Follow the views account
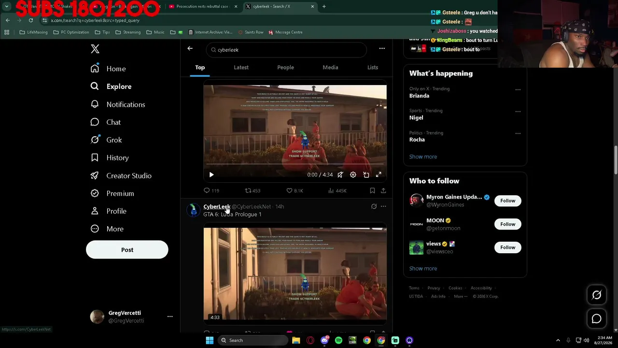The width and height of the screenshot is (618, 348). pyautogui.click(x=507, y=247)
